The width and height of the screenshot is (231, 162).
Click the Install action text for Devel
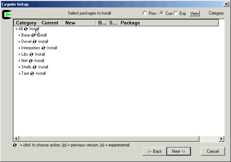point(43,41)
